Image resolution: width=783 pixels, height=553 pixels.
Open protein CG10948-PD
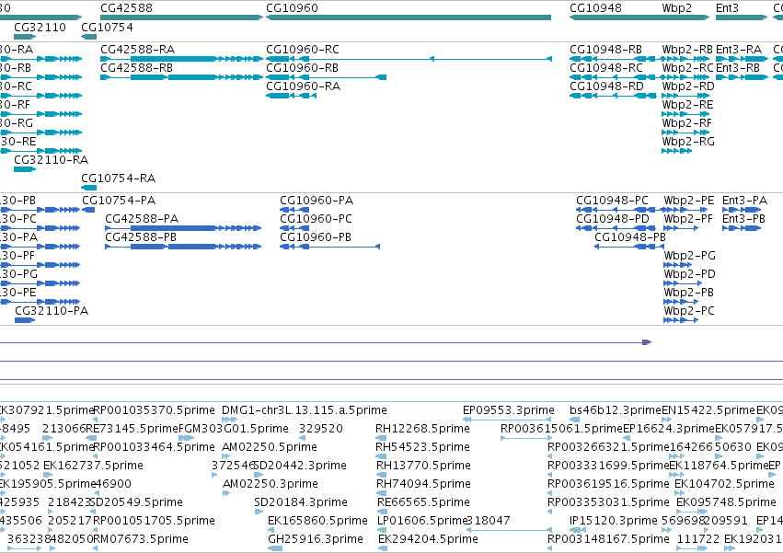(613, 219)
